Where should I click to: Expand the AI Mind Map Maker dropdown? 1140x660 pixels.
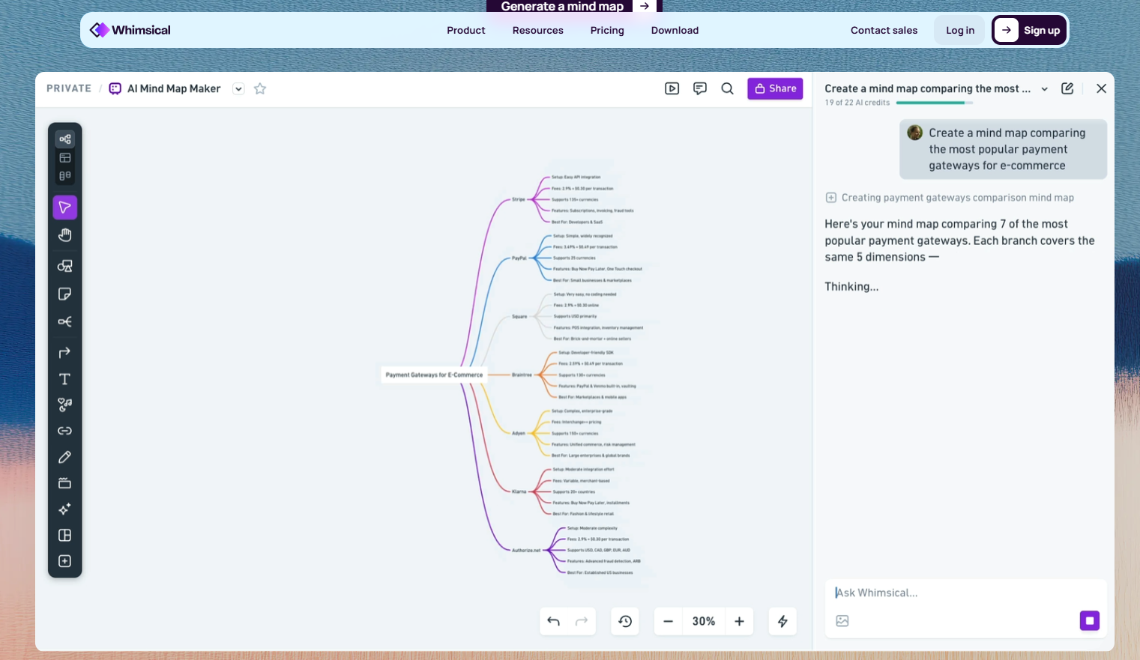click(x=238, y=88)
